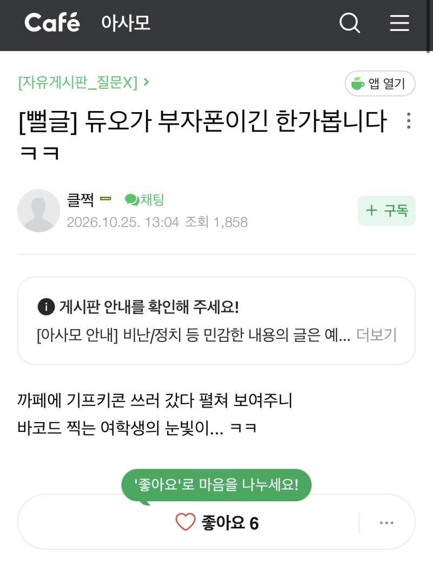Open the horizontal ellipsis beside 좋아요
This screenshot has width=433, height=575.
point(386,522)
